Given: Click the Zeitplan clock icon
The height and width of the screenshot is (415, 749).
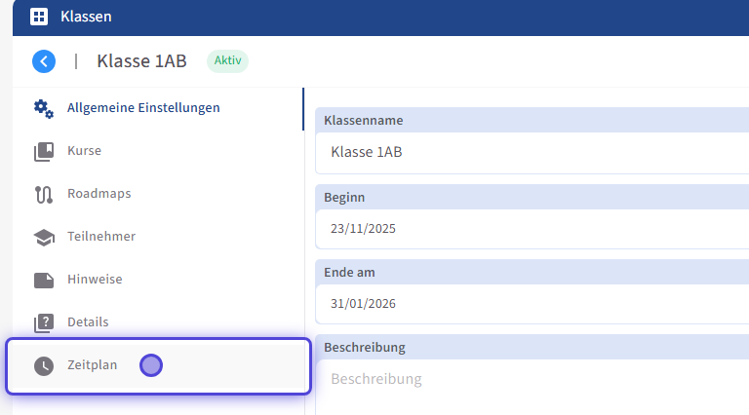Looking at the screenshot, I should 44,366.
